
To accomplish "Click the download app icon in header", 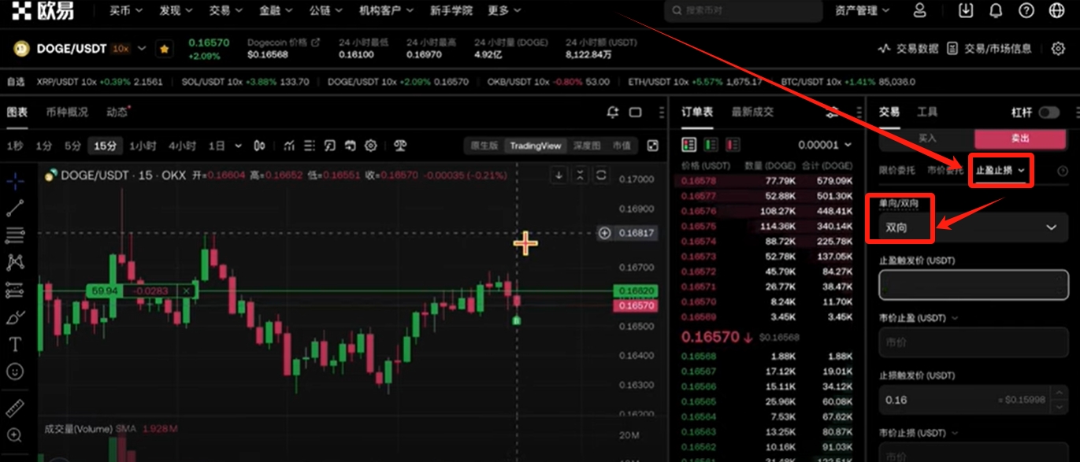I will point(966,11).
